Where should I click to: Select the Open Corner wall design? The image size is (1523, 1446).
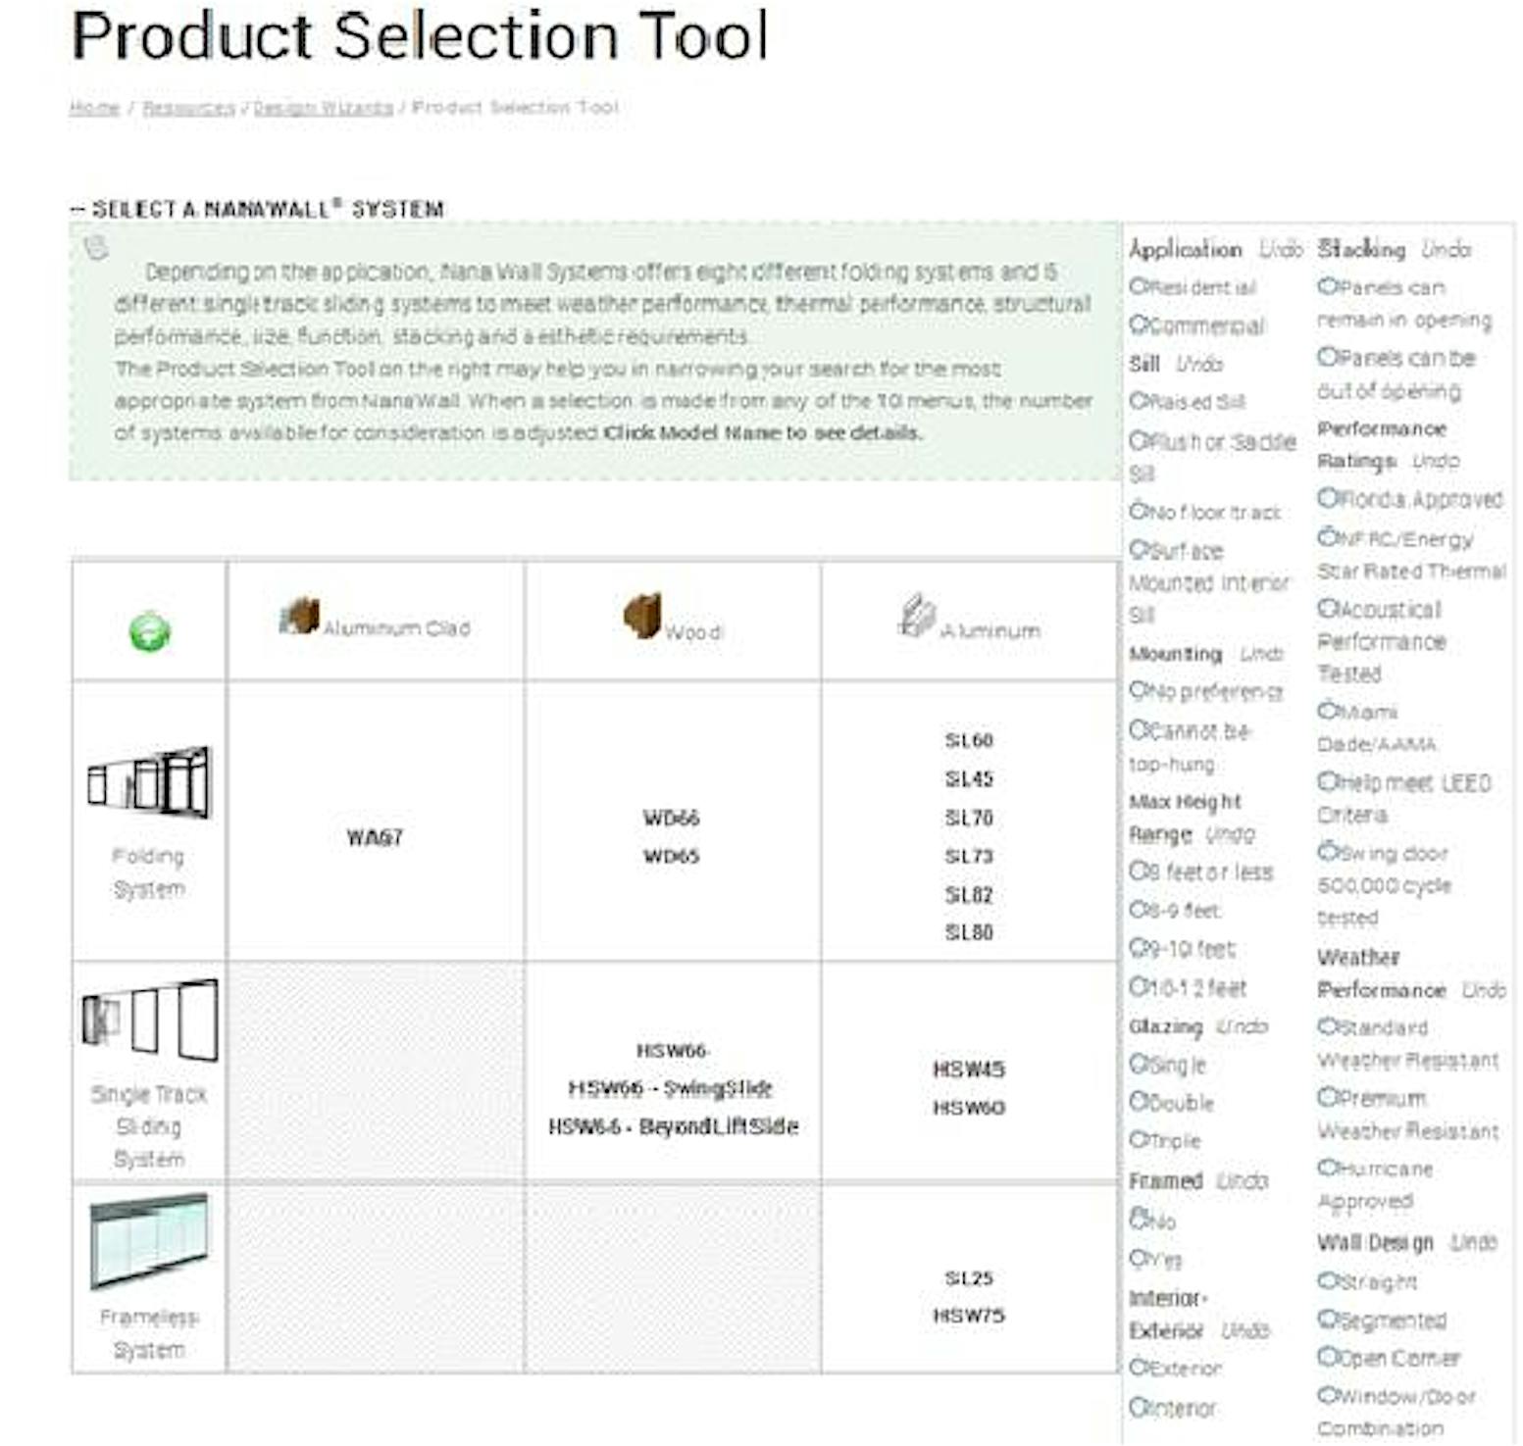(x=1327, y=1358)
